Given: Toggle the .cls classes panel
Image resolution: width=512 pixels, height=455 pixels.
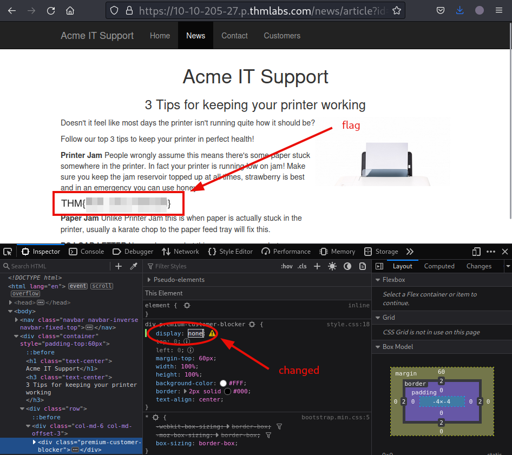Looking at the screenshot, I should [x=302, y=266].
